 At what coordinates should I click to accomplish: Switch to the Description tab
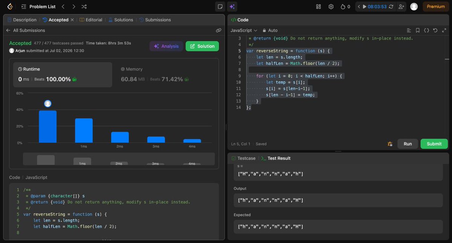tap(22, 20)
